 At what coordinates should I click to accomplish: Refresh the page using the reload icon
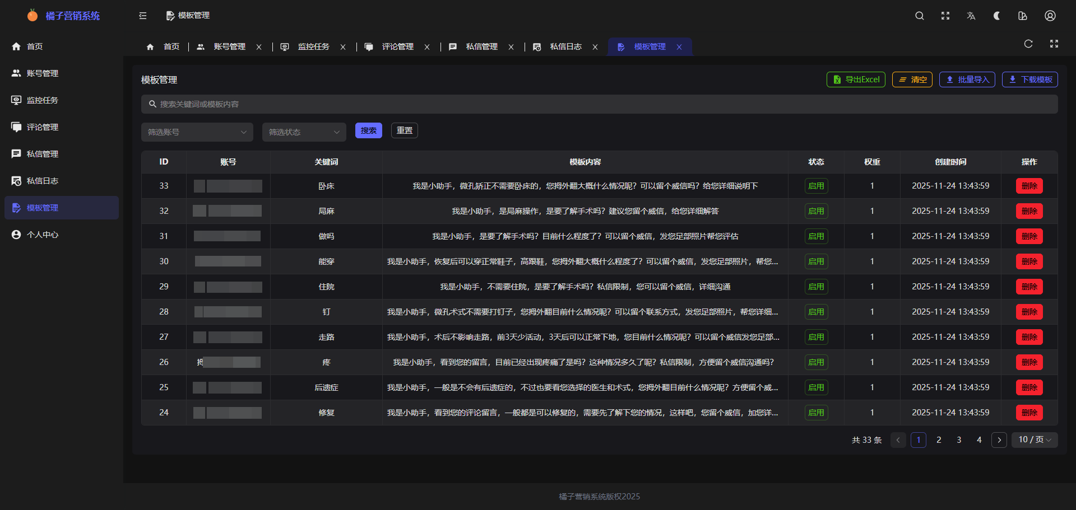[x=1028, y=44]
